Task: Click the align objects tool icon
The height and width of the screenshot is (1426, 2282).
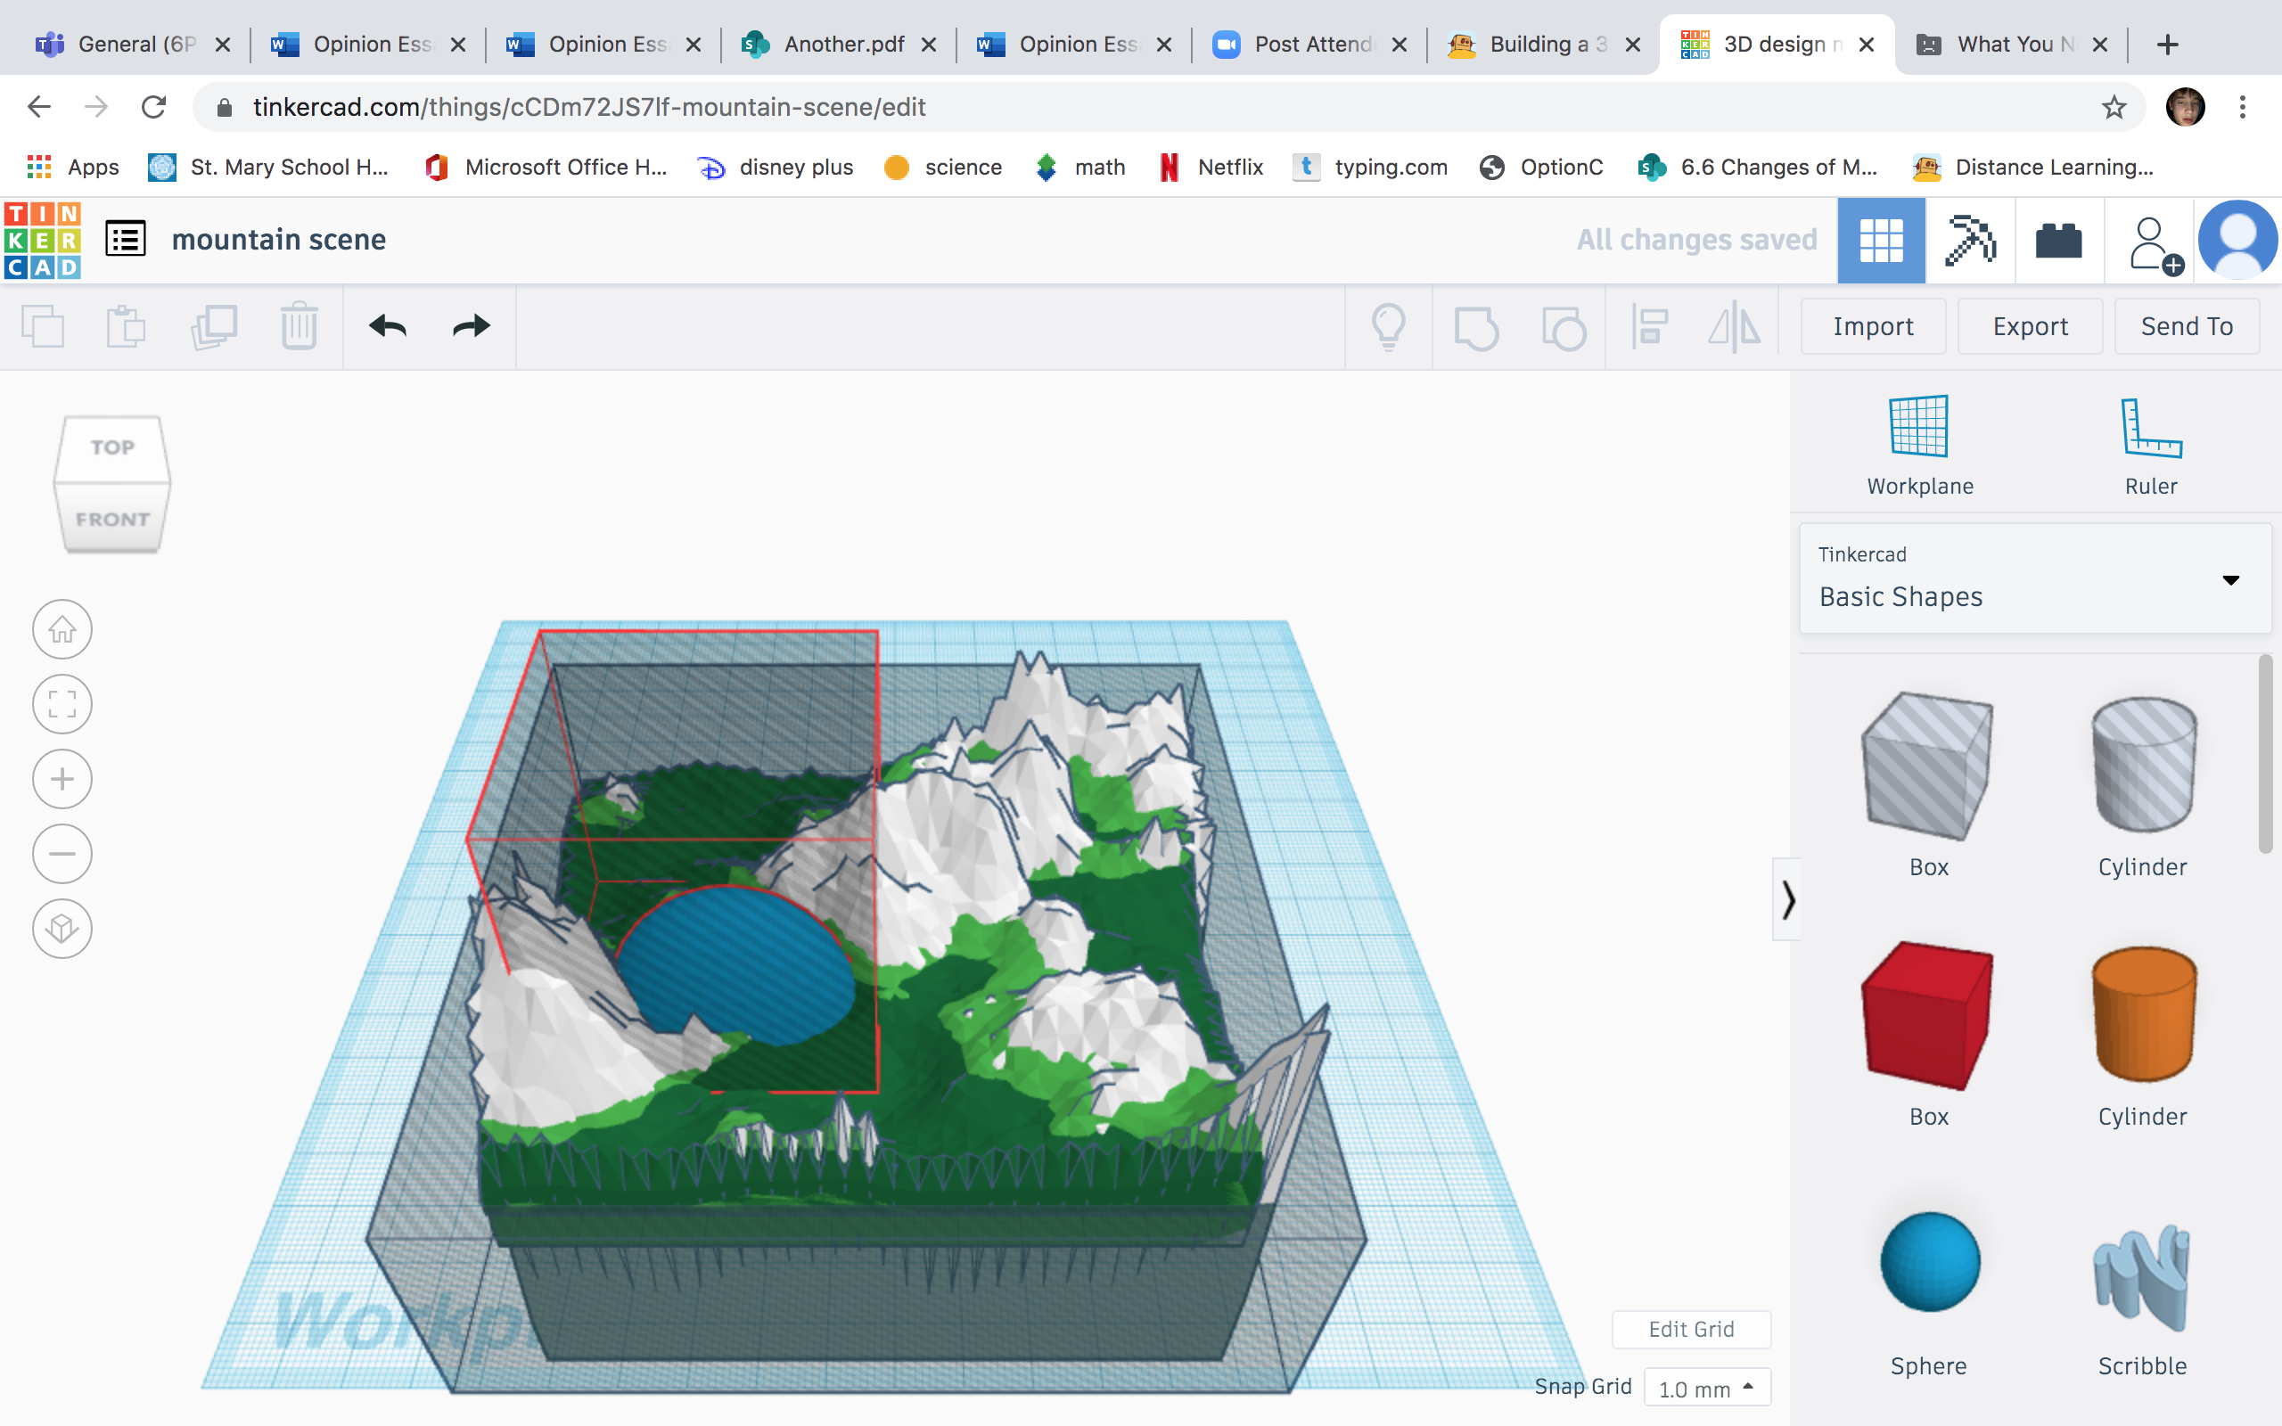Action: [1648, 325]
